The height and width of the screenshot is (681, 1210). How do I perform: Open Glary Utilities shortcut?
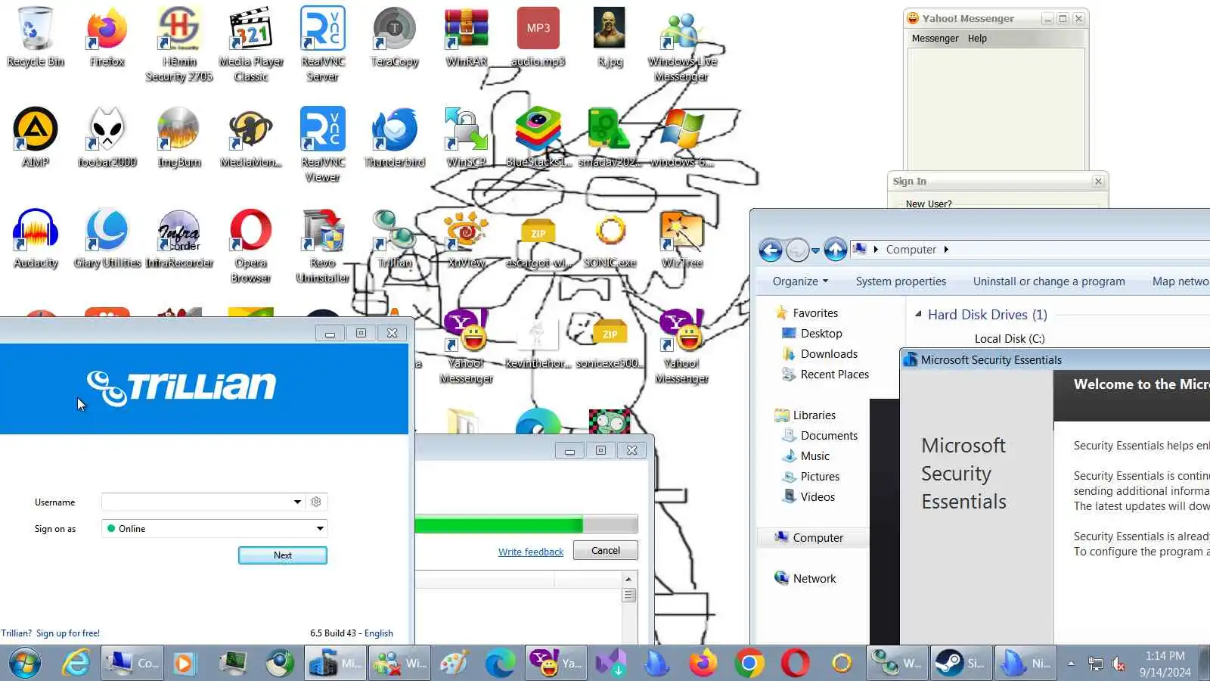pos(107,238)
